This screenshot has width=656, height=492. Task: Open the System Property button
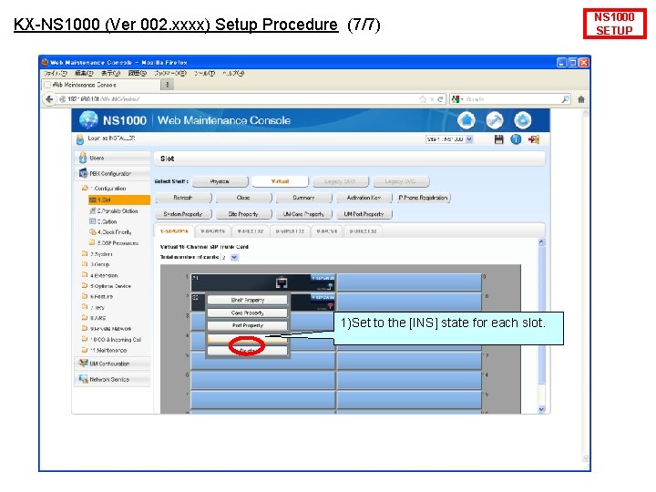coord(183,214)
